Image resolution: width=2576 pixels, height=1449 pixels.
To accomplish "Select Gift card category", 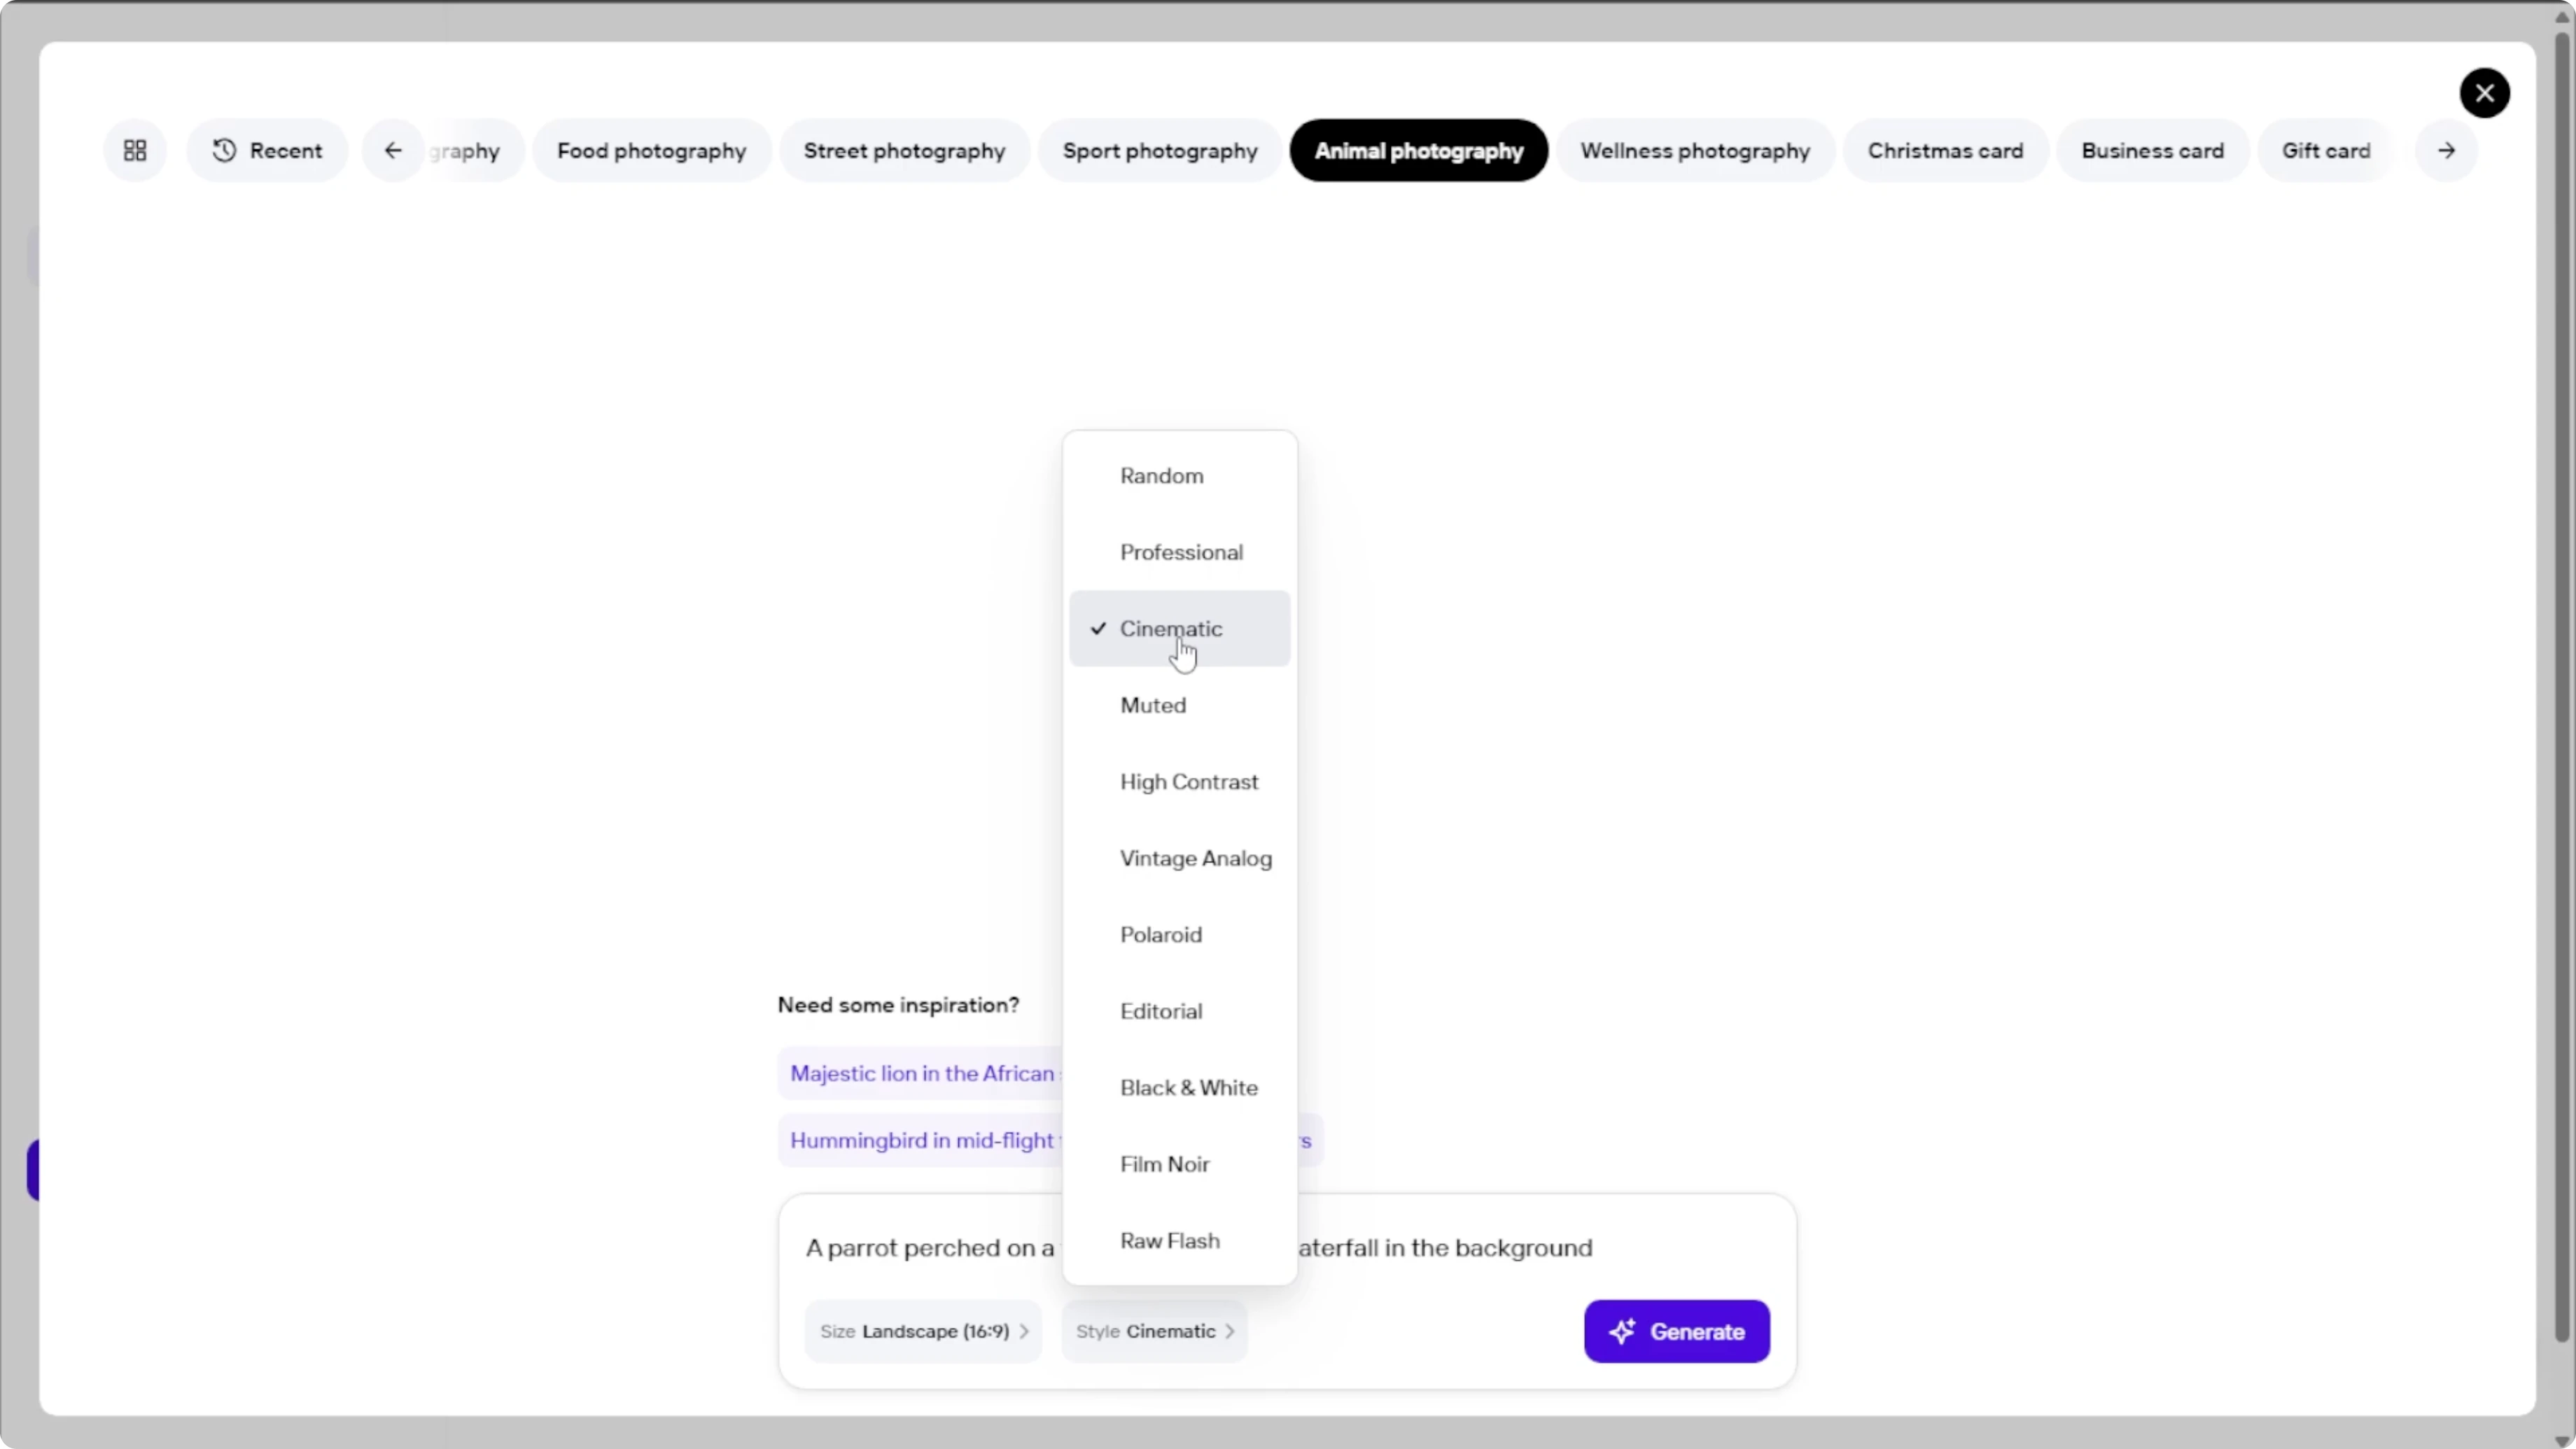I will (2325, 150).
